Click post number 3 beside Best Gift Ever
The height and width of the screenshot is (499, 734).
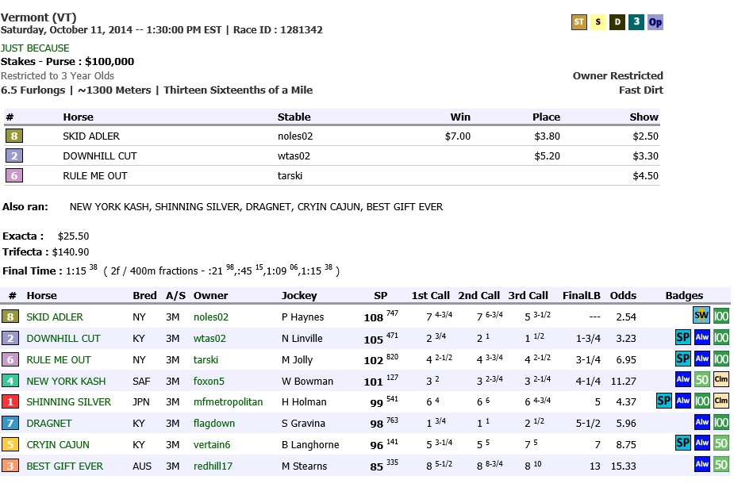(10, 466)
